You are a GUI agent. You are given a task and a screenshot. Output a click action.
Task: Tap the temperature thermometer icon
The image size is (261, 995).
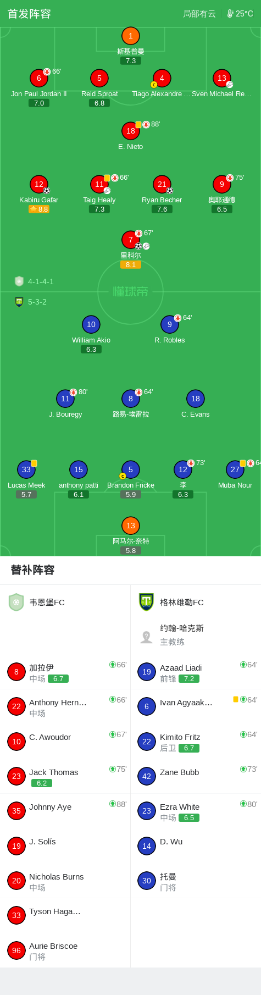click(230, 13)
